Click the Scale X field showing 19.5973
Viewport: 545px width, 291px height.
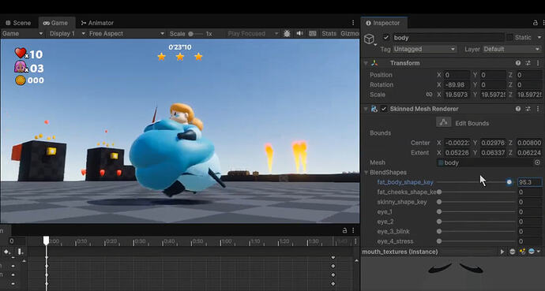click(x=457, y=95)
